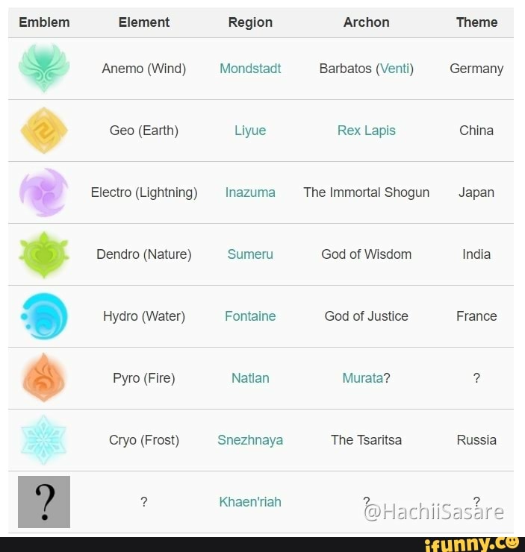The image size is (525, 552).
Task: Select the Electro lightning emblem icon
Action: point(44,192)
